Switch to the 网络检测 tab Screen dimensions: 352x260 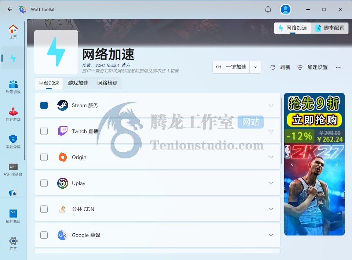107,83
